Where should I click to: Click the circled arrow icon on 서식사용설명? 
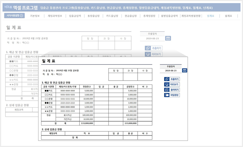coord(22,16)
